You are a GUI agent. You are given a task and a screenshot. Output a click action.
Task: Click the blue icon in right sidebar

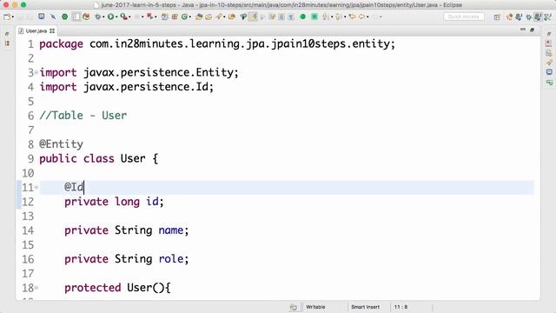pos(549,72)
